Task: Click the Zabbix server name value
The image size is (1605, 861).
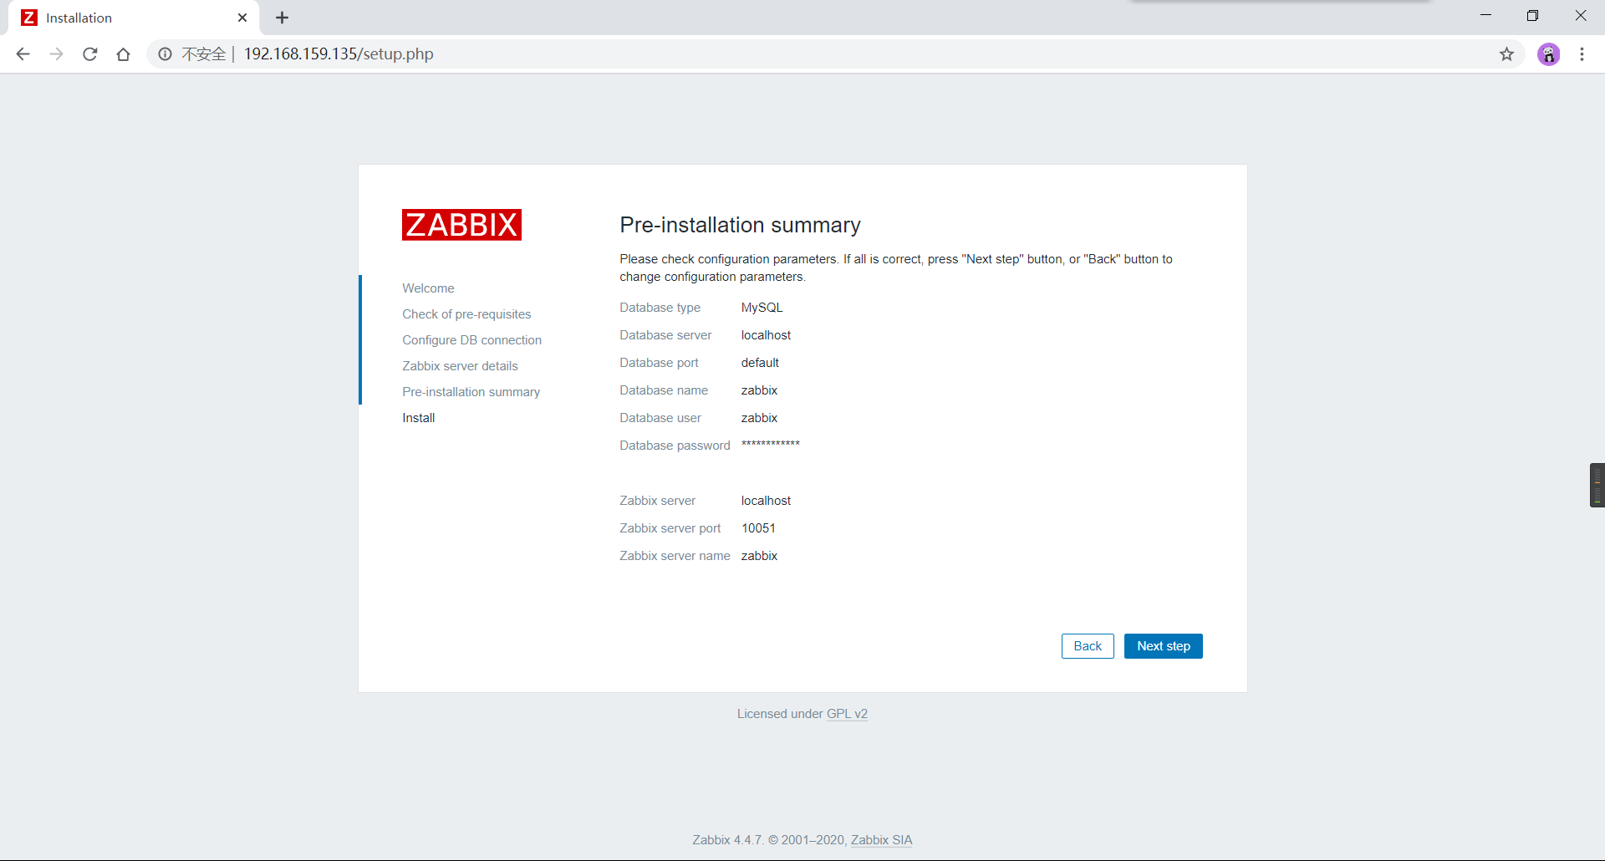Action: pos(759,556)
